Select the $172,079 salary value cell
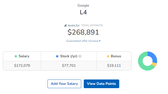This screenshot has height=94, width=168. (22, 65)
